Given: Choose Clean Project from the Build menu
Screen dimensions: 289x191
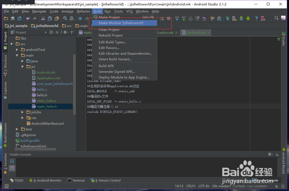Looking at the screenshot, I should pyautogui.click(x=125, y=30).
